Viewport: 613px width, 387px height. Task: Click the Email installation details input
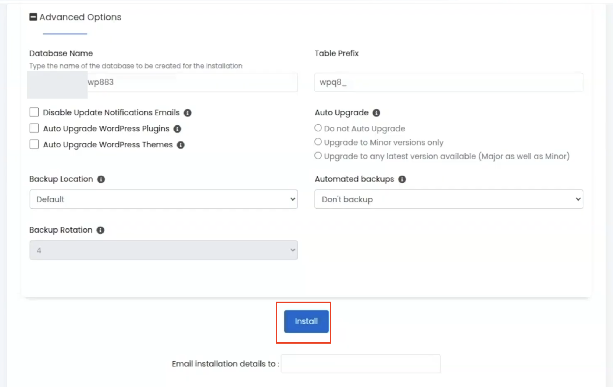[x=361, y=364]
